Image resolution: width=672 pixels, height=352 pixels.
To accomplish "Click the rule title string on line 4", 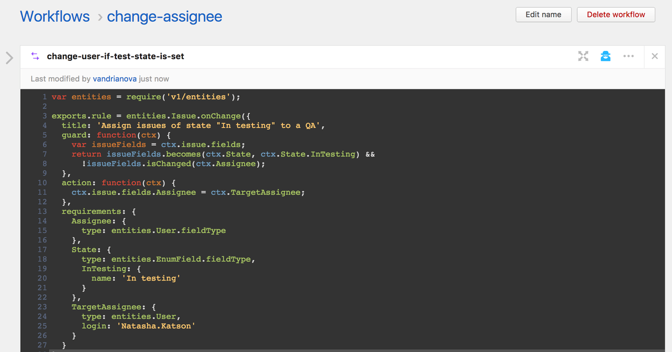I will pyautogui.click(x=209, y=126).
